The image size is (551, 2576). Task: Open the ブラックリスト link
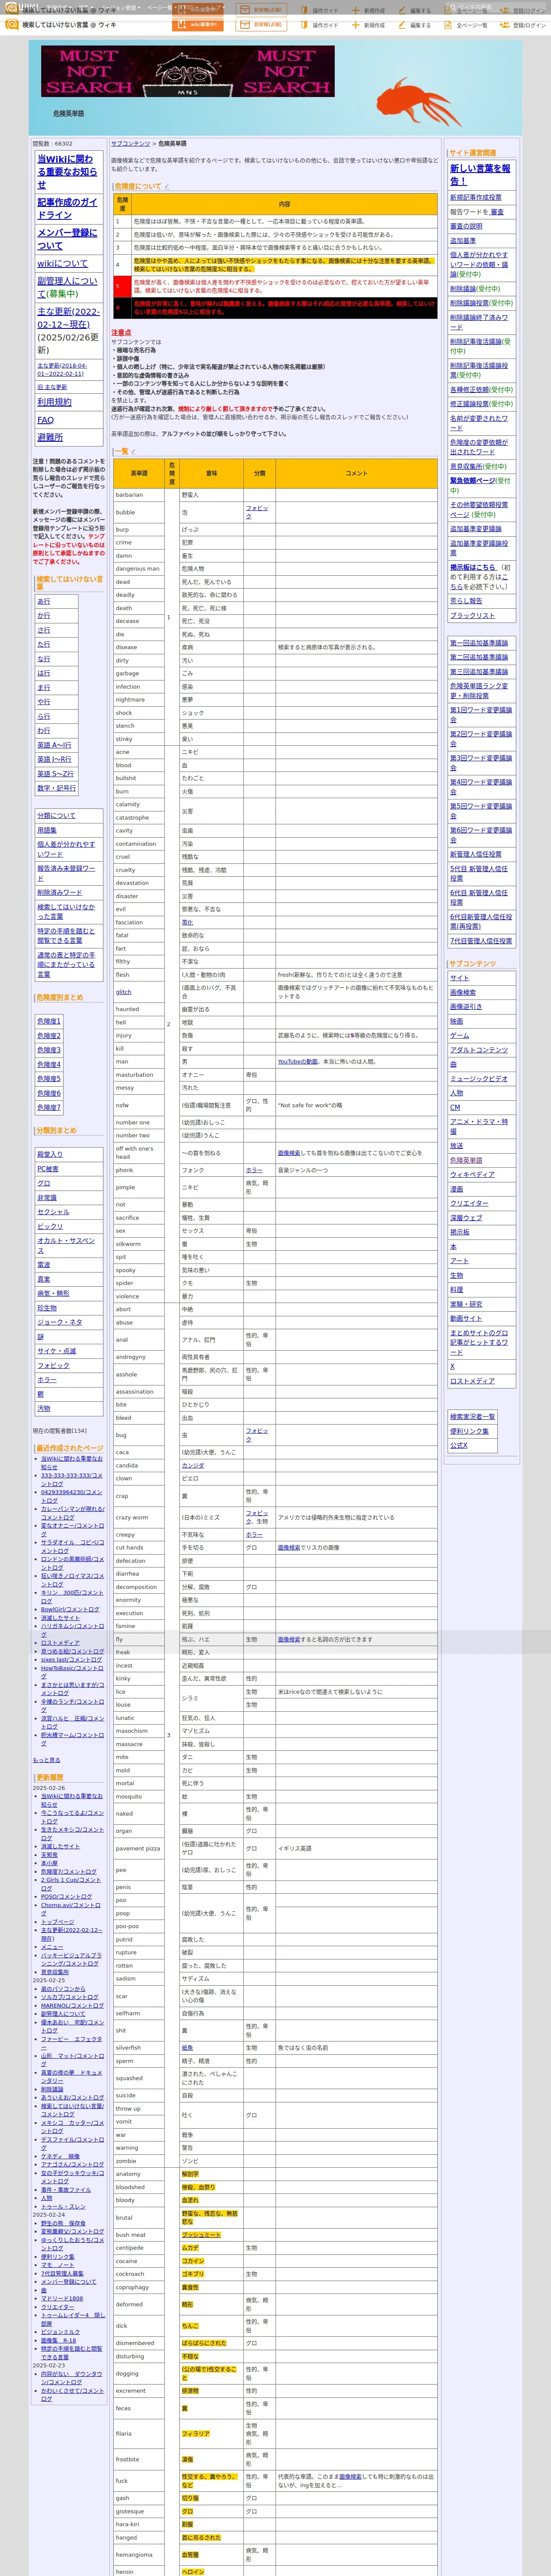[472, 616]
